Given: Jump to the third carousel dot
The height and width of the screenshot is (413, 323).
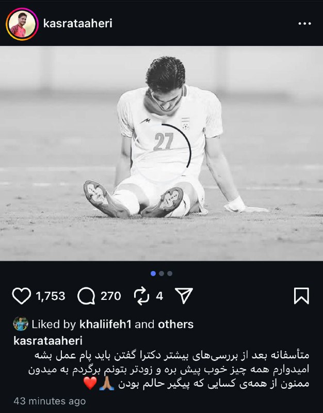Looking at the screenshot, I should (170, 274).
